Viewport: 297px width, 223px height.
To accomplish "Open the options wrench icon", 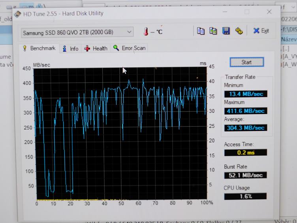I will pos(239,31).
